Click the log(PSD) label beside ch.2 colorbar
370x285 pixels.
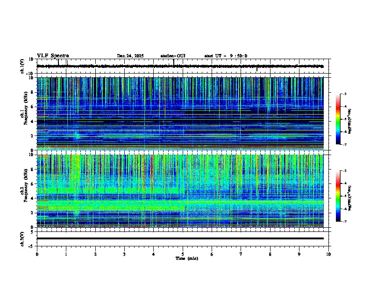349,198
